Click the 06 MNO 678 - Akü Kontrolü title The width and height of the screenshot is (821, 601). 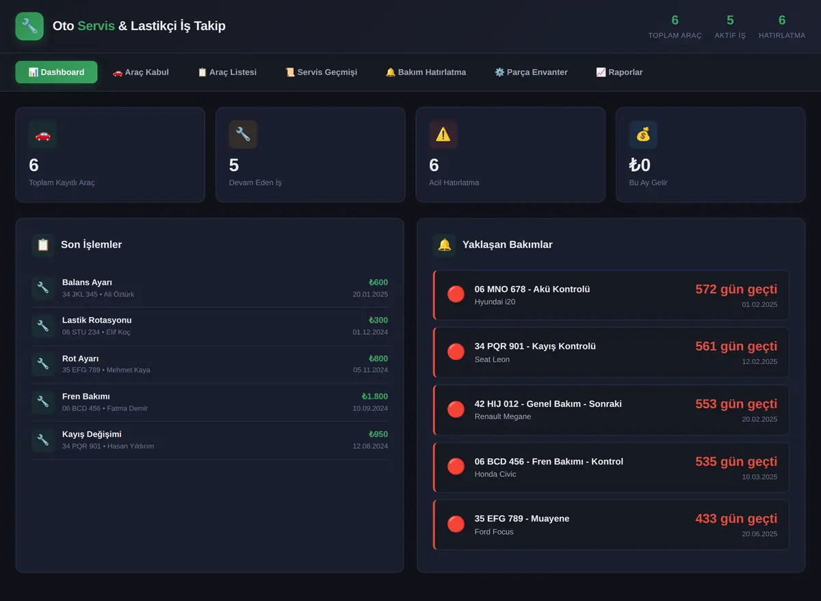[532, 289]
